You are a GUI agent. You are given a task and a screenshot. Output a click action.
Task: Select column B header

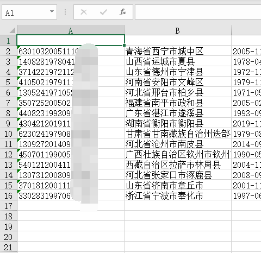pyautogui.click(x=178, y=30)
